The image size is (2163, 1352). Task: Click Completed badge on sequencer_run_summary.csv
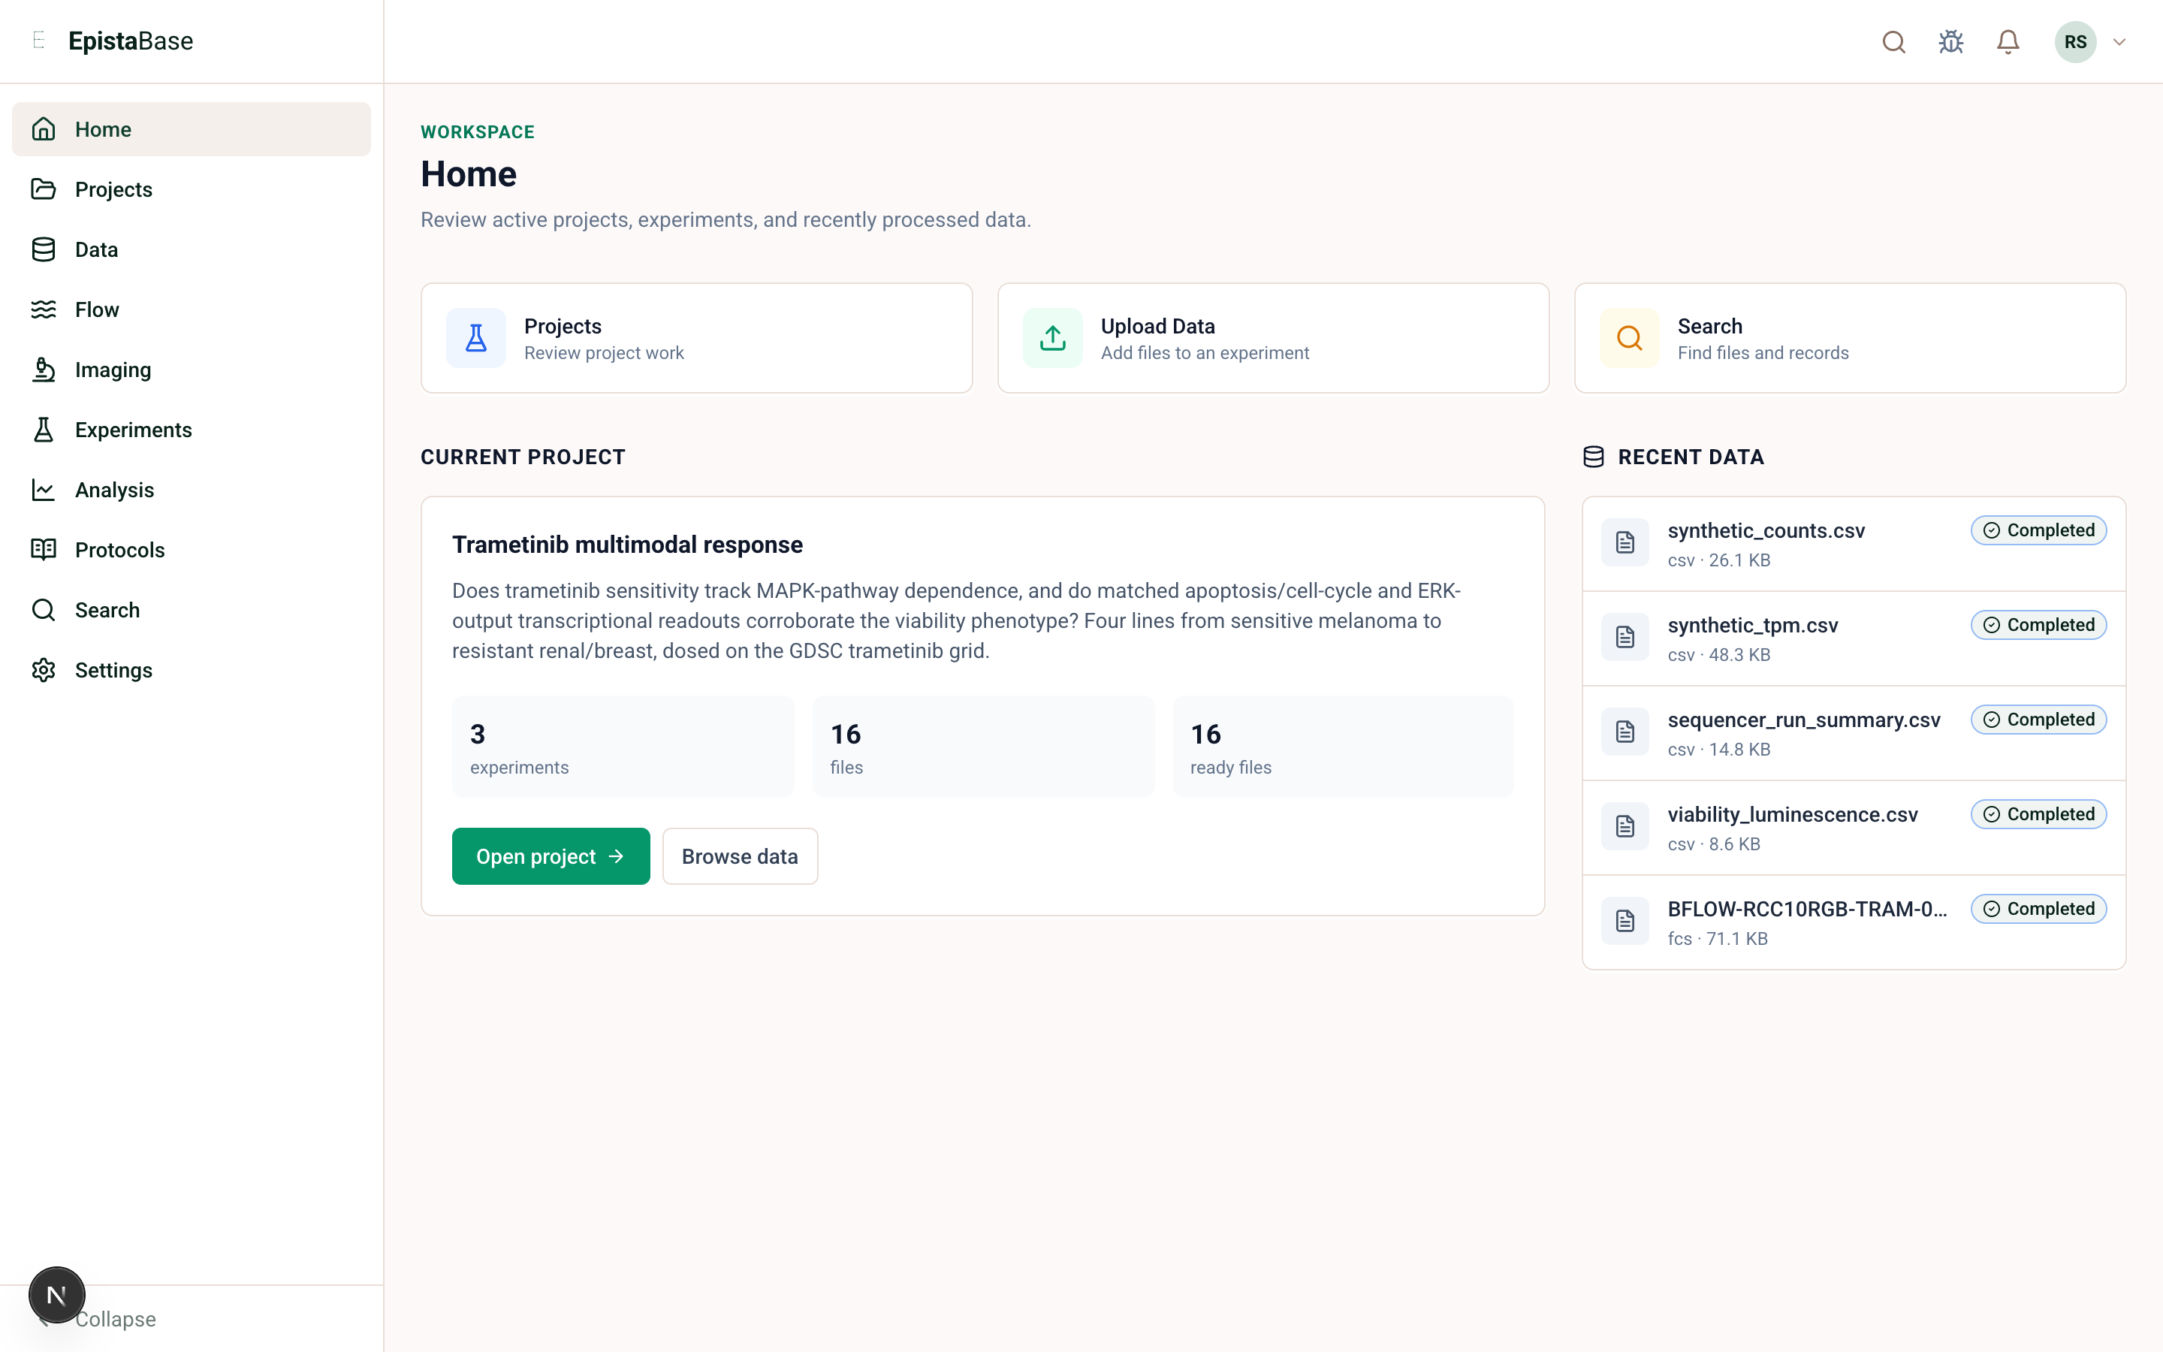point(2039,720)
